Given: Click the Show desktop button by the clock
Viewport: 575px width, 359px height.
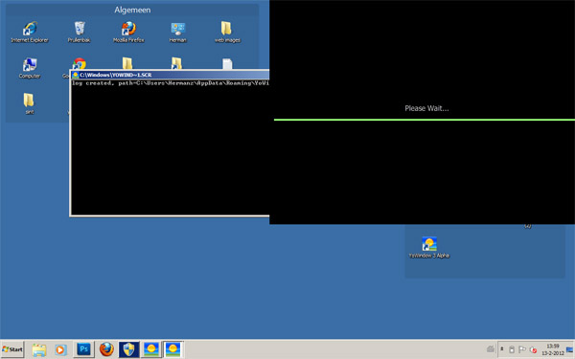Looking at the screenshot, I should coord(570,349).
